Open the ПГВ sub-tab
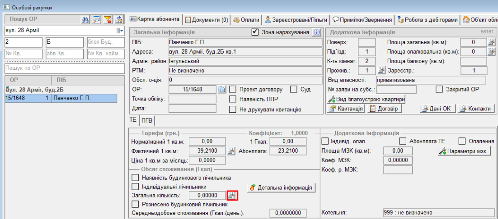This screenshot has height=219, width=498. coord(147,120)
